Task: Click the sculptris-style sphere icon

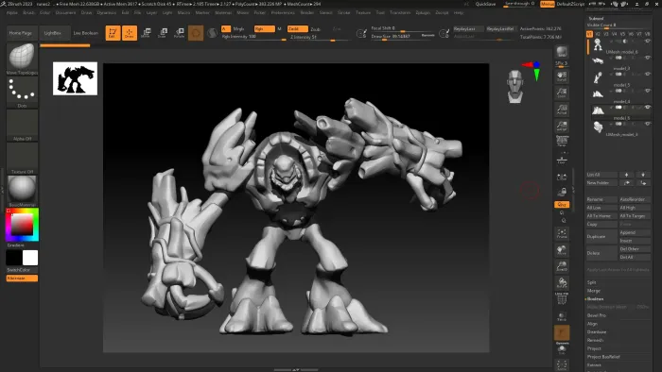Action: click(x=213, y=33)
